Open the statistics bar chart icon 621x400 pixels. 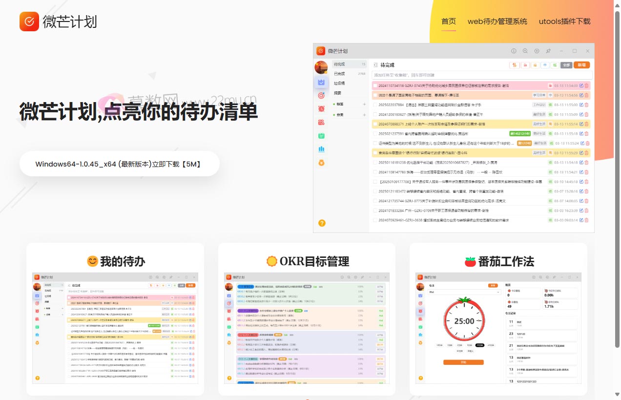(321, 149)
